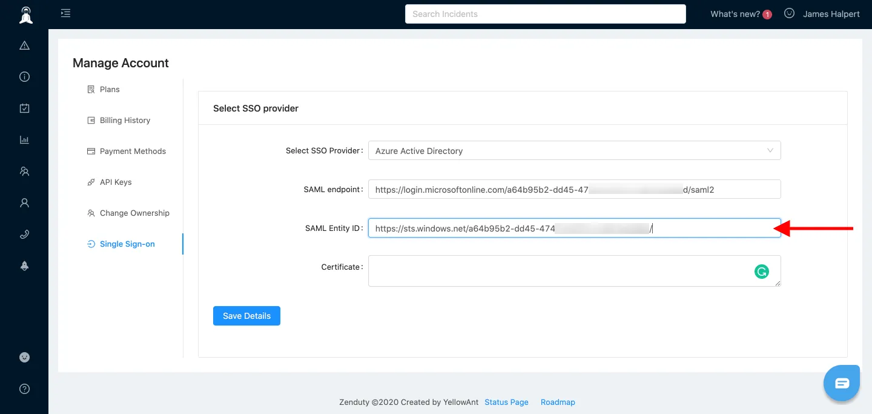Screen dimensions: 872x414
Task: Click the 'Certificate' label
Action: pyautogui.click(x=342, y=267)
